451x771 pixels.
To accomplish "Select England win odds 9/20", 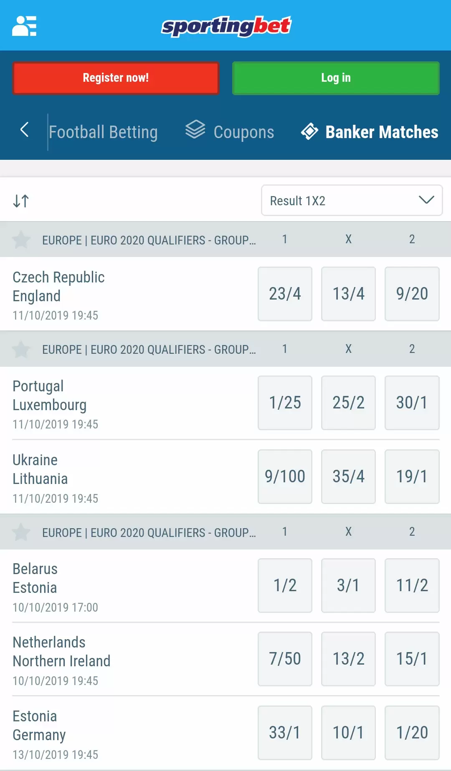I will point(412,294).
